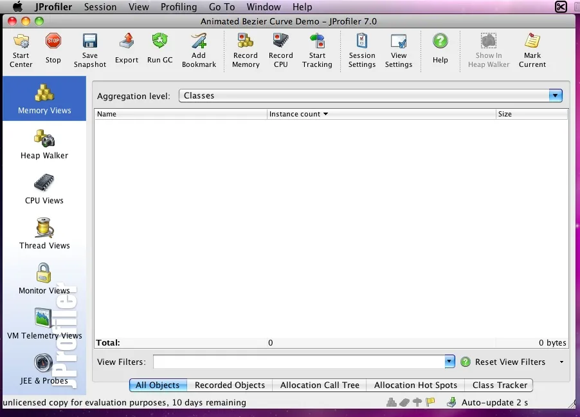
Task: Open Thread Views in sidebar
Action: point(44,234)
